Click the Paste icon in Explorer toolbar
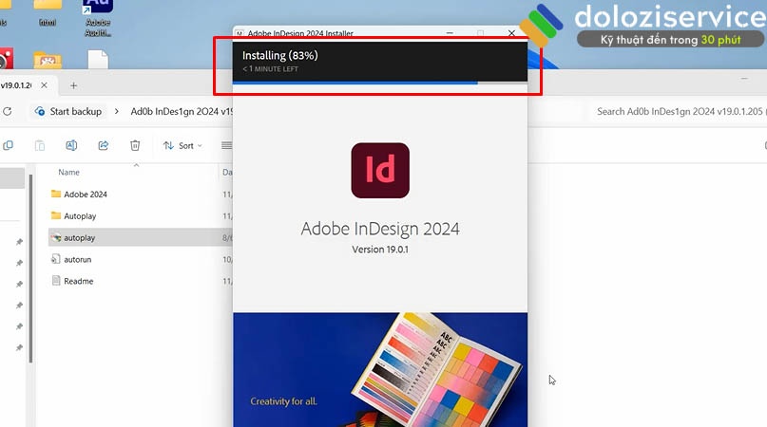This screenshot has height=427, width=767. click(x=40, y=145)
